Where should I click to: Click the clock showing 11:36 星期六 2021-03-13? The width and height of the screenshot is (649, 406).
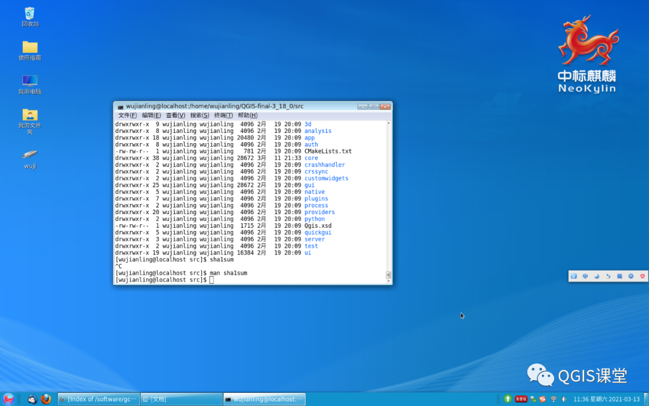[606, 399]
